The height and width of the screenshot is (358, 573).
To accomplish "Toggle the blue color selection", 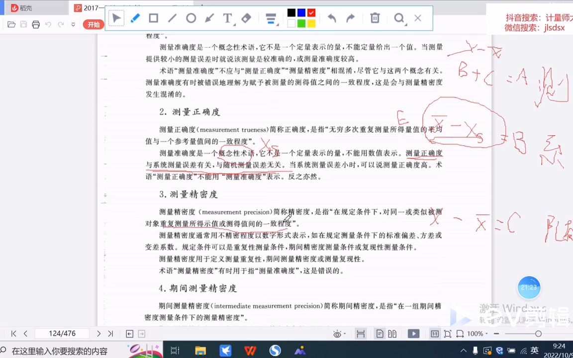I will pos(301,12).
